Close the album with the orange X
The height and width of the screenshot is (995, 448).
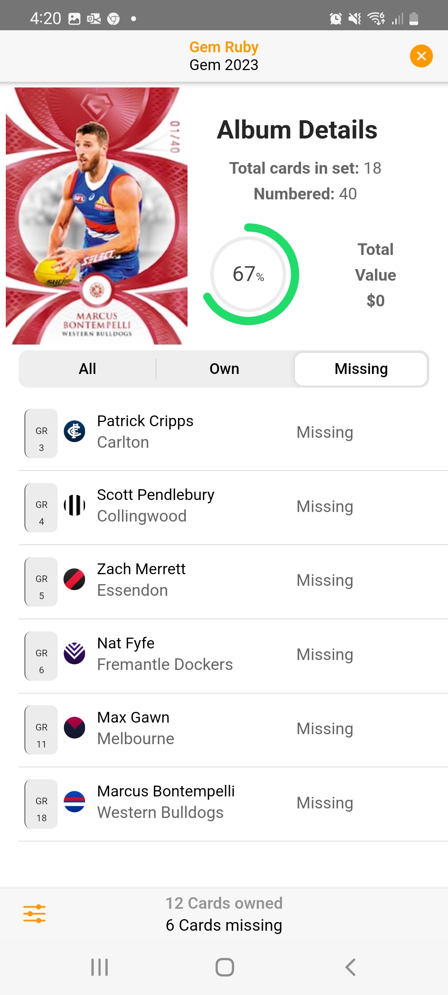coord(421,56)
